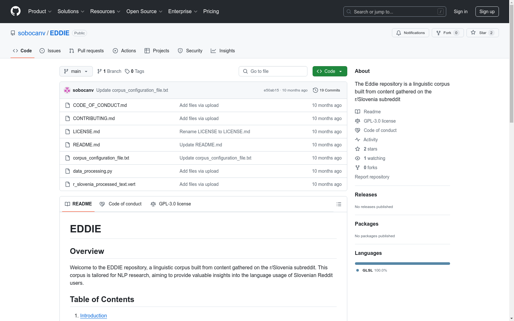This screenshot has width=514, height=321.
Task: Click the eye icon next to 1 watching
Action: (x=358, y=158)
